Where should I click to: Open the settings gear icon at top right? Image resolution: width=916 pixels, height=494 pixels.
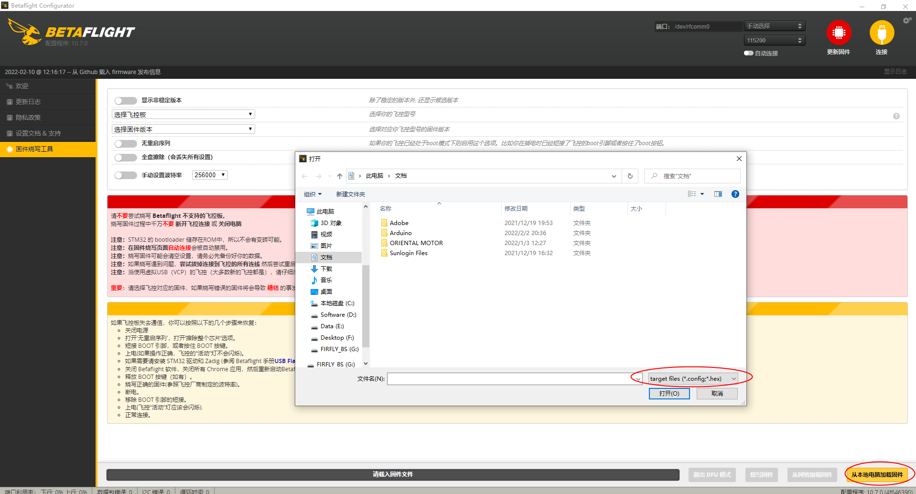[x=906, y=21]
